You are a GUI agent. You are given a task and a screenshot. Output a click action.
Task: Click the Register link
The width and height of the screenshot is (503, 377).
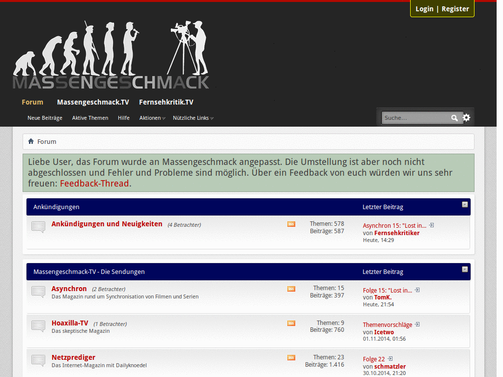tap(455, 9)
